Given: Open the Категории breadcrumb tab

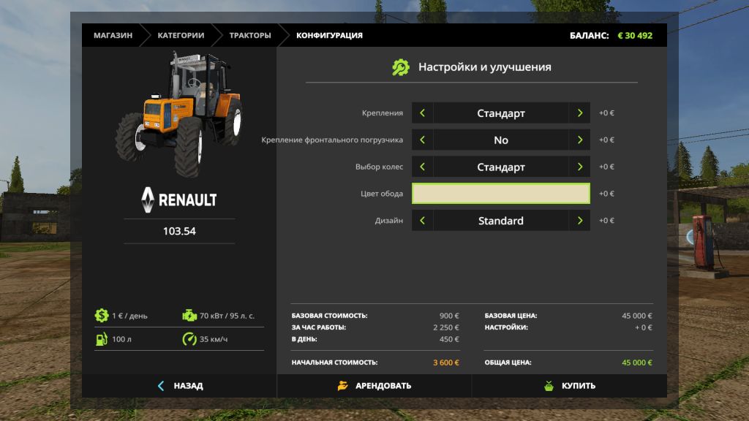Looking at the screenshot, I should [180, 35].
